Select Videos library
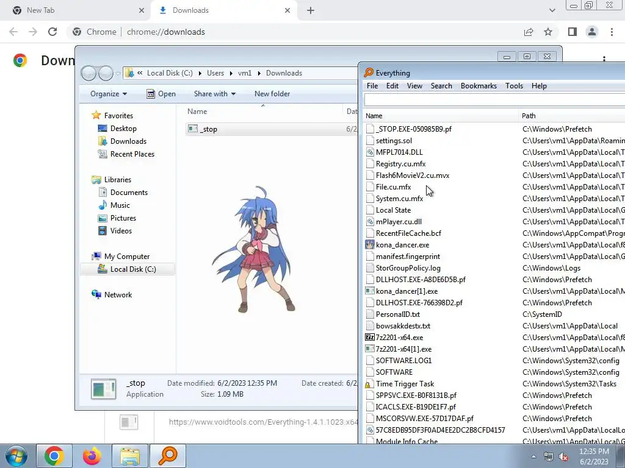 point(121,231)
